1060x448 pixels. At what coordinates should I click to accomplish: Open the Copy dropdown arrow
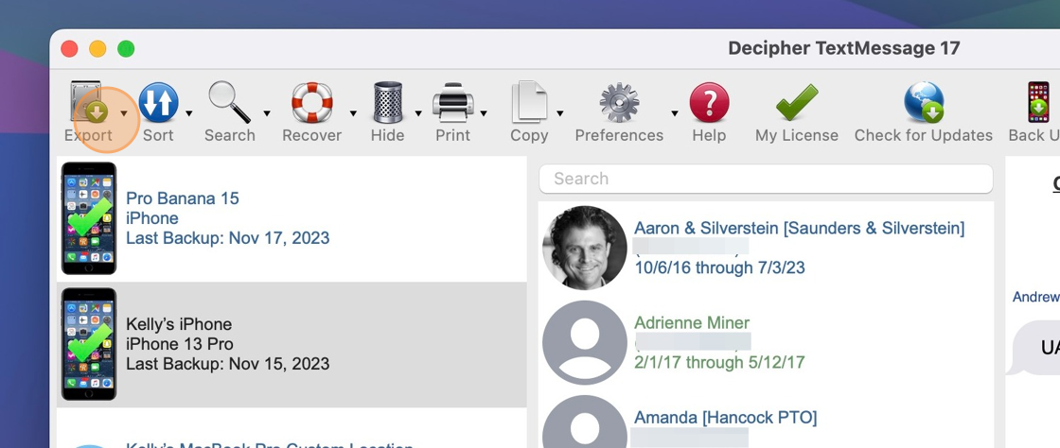tap(560, 113)
